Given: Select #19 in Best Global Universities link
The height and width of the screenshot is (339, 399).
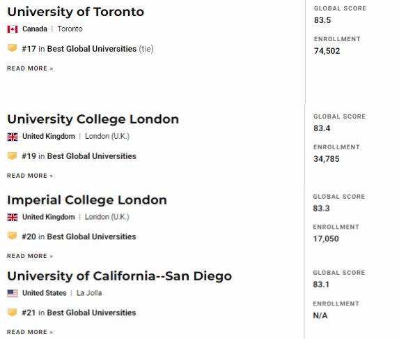Looking at the screenshot, I should coord(79,156).
